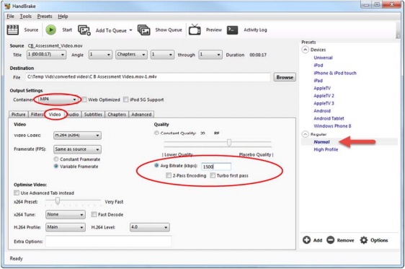Image resolution: width=405 pixels, height=269 pixels.
Task: Select the iPhone & iPod touch preset
Action: click(x=335, y=73)
